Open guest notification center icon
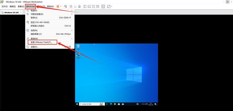 pyautogui.click(x=156, y=104)
